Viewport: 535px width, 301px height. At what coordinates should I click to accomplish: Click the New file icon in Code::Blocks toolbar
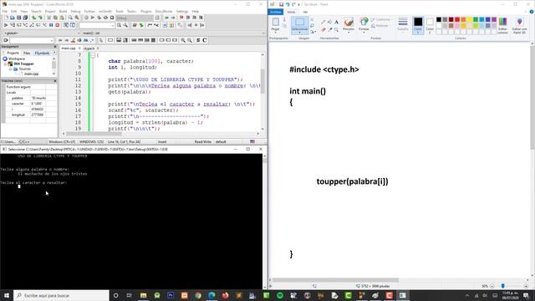pyautogui.click(x=6, y=18)
